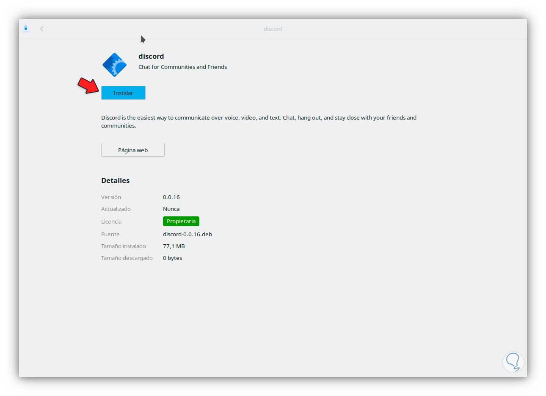
Task: Click the 'Chat for Communities and Friends' subtitle
Action: pos(182,67)
